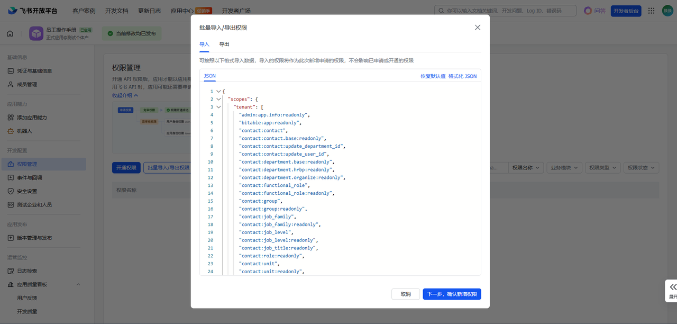Click the 恢复默认值 link
Screen dimensions: 677x324
click(433, 76)
